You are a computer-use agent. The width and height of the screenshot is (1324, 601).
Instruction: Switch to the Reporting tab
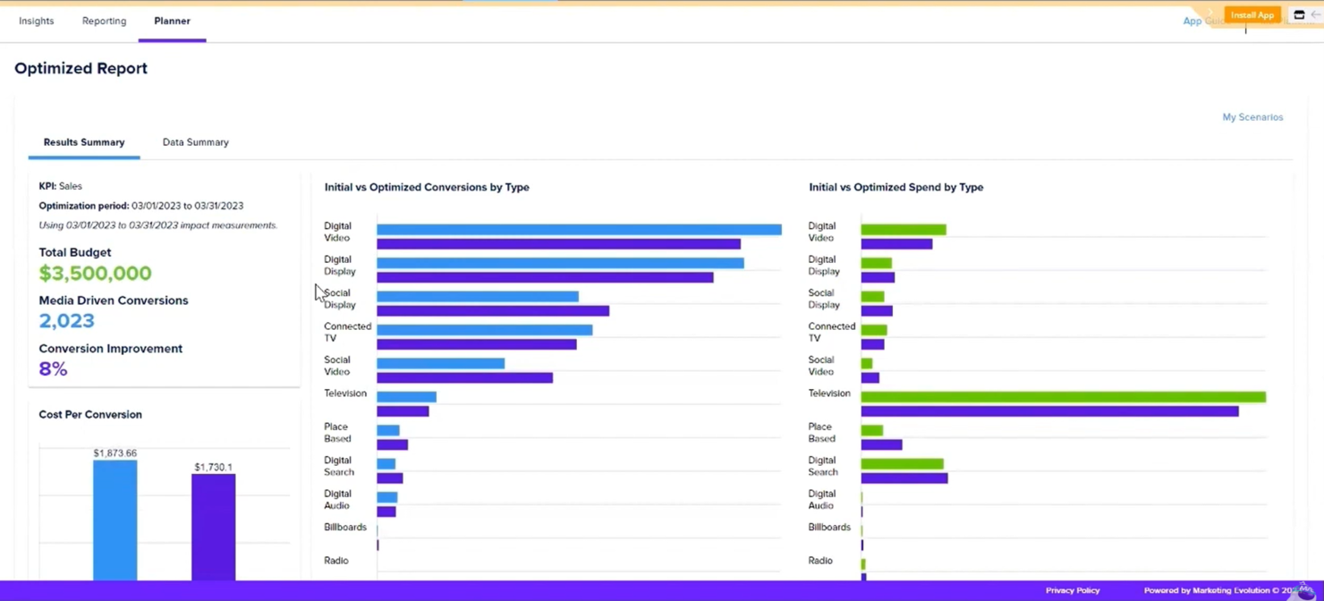104,21
